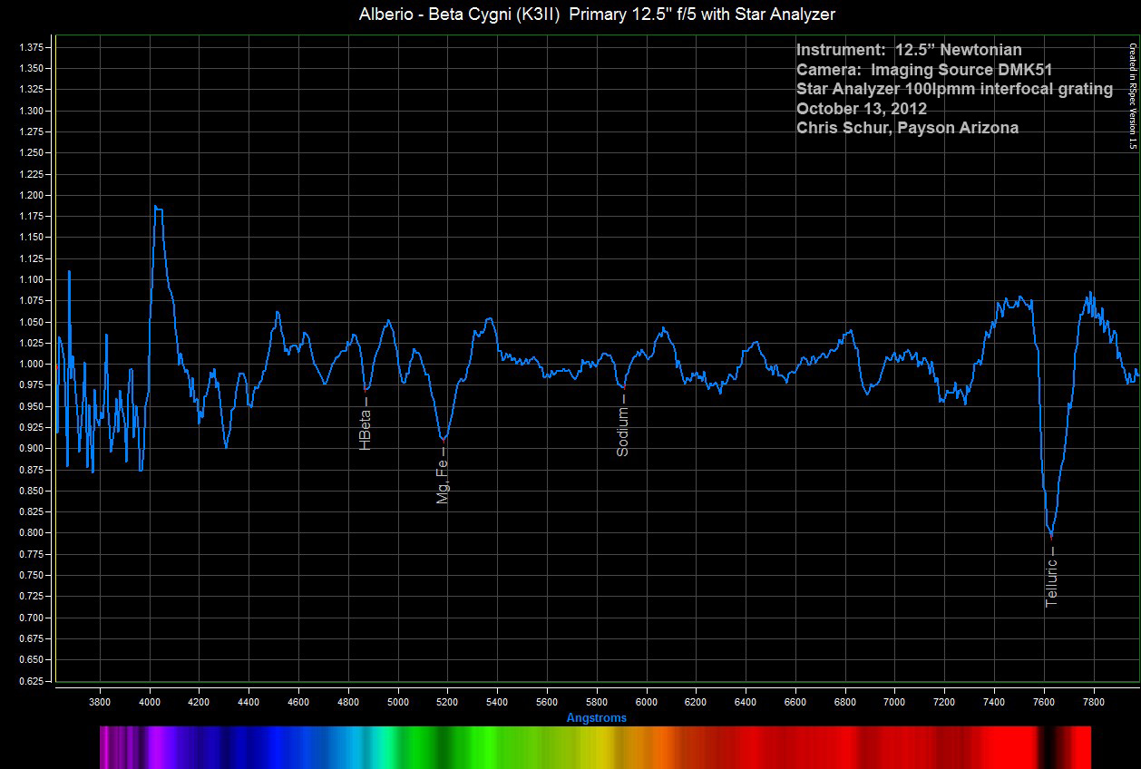Click the 0.800 y-axis tick label
Screen dimensions: 1141x769
click(32, 533)
